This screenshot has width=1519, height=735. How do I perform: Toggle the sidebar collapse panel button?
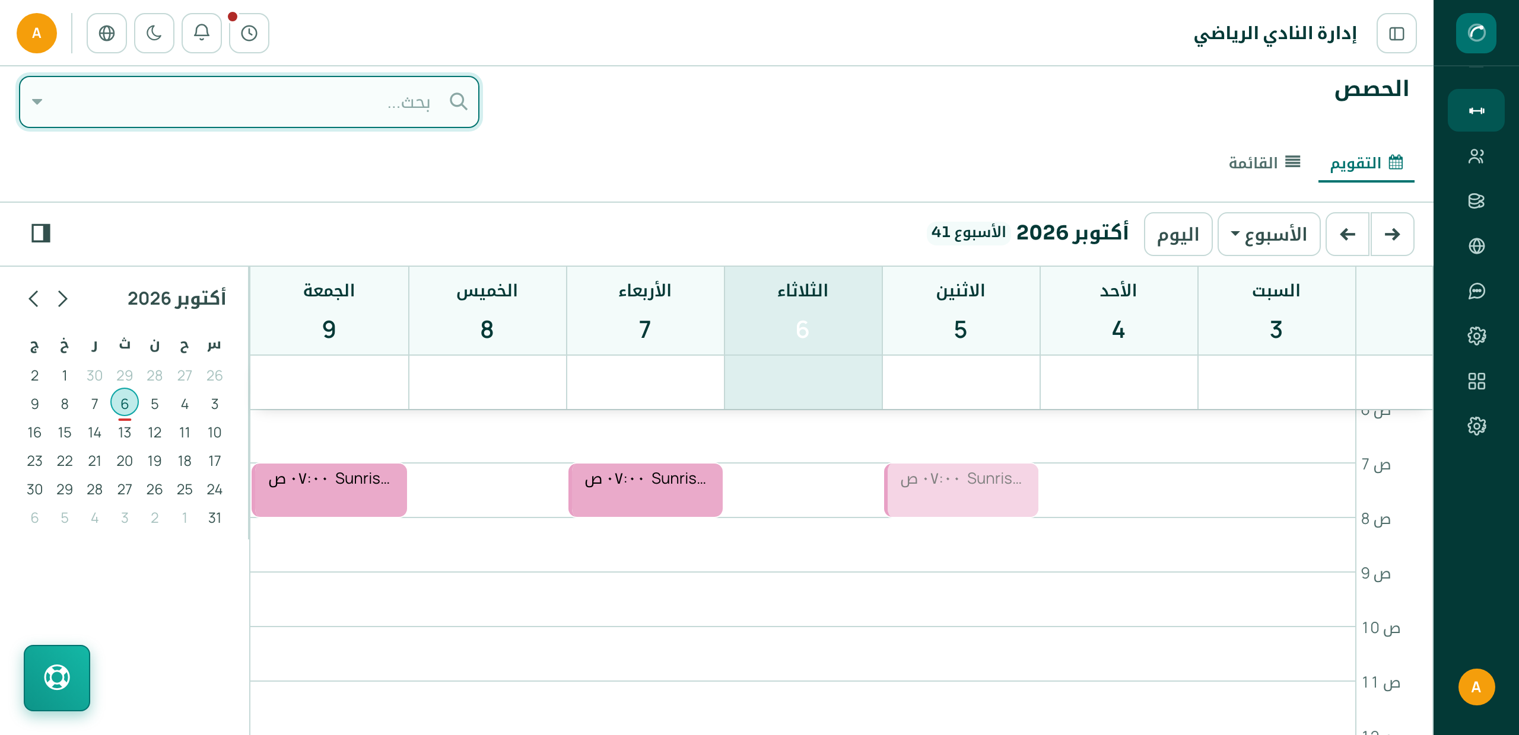tap(1396, 33)
